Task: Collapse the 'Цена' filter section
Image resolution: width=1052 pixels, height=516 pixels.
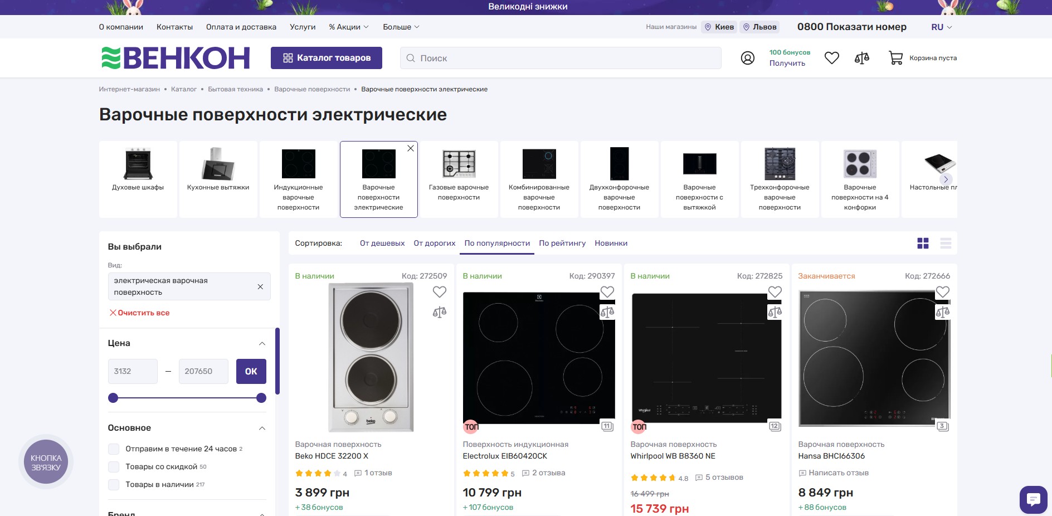Action: coord(262,344)
